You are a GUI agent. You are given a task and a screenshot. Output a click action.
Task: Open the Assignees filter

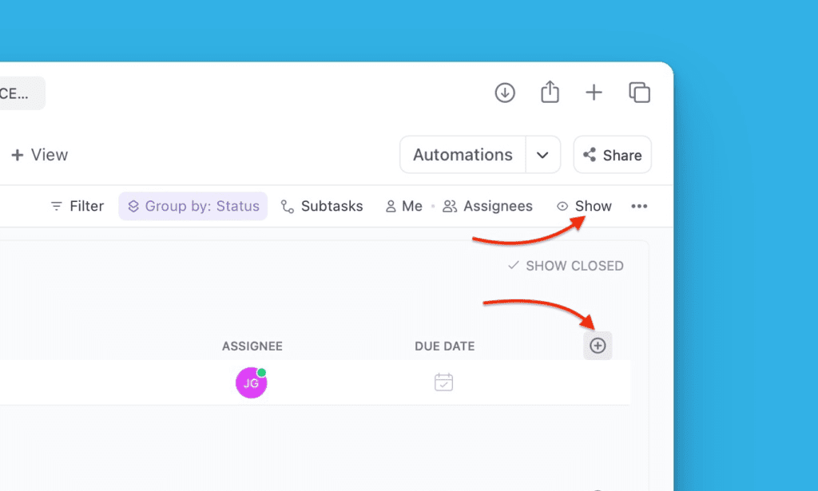[487, 206]
